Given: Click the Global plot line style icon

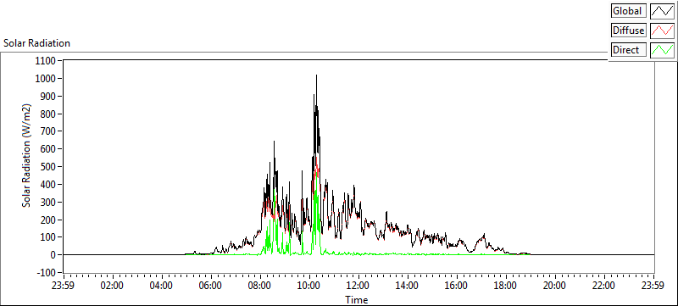Looking at the screenshot, I should point(662,11).
